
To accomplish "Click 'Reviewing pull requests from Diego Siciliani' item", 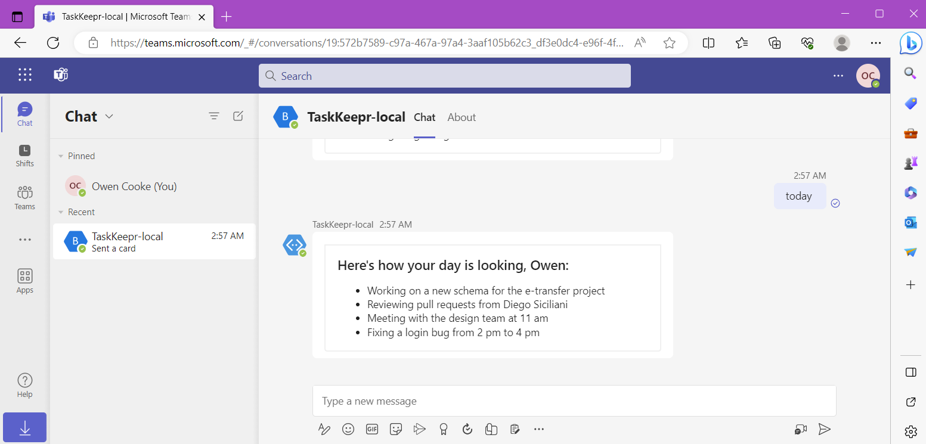I will [x=467, y=305].
